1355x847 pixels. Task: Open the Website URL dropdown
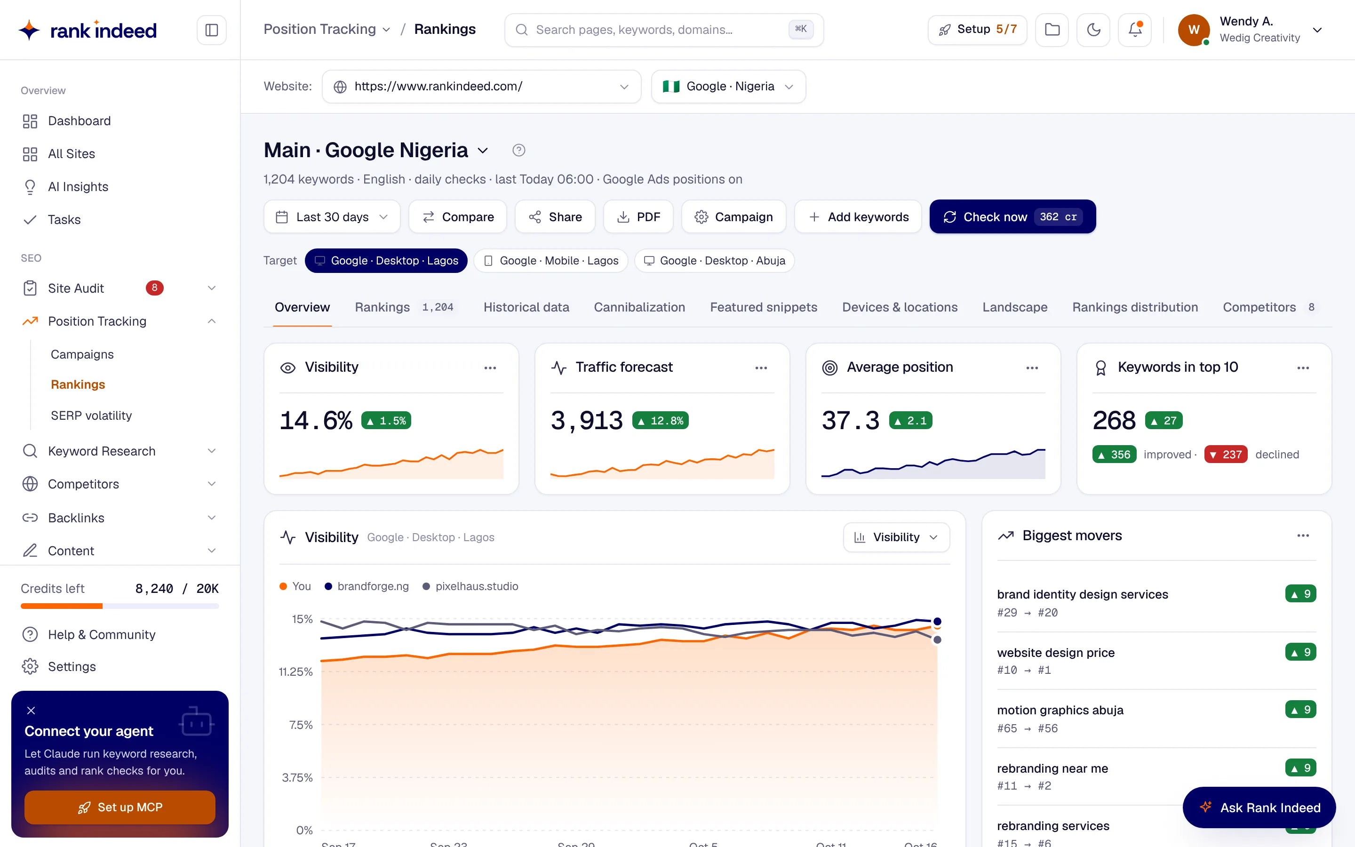[x=481, y=86]
